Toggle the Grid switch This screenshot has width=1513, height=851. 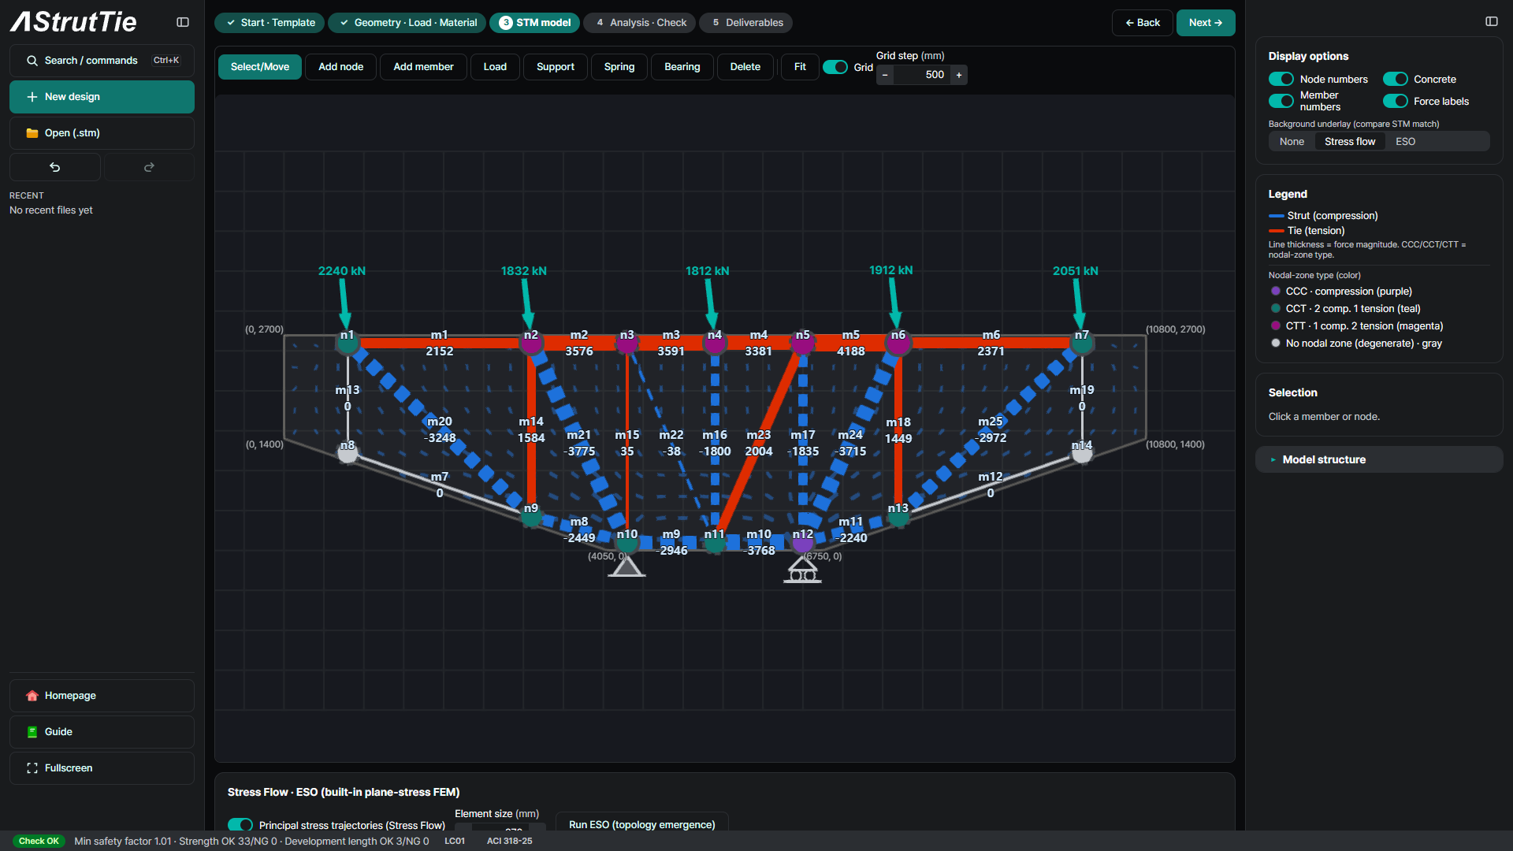tap(835, 67)
